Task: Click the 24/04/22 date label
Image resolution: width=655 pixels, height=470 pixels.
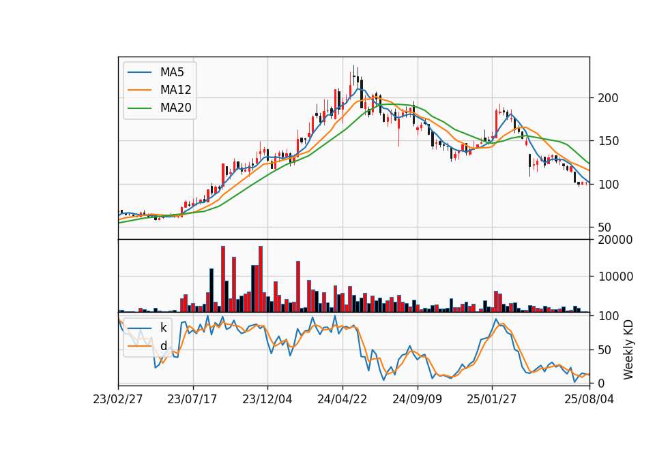Action: 342,399
